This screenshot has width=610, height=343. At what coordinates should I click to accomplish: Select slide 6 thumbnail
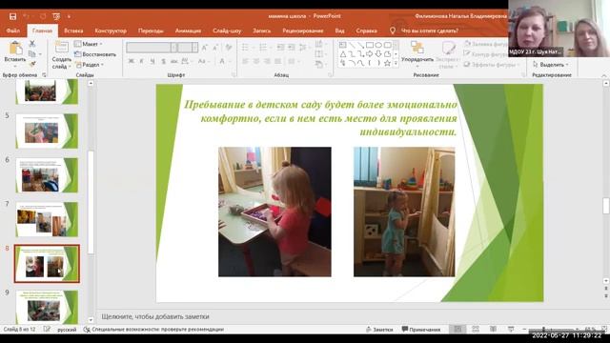coord(47,175)
